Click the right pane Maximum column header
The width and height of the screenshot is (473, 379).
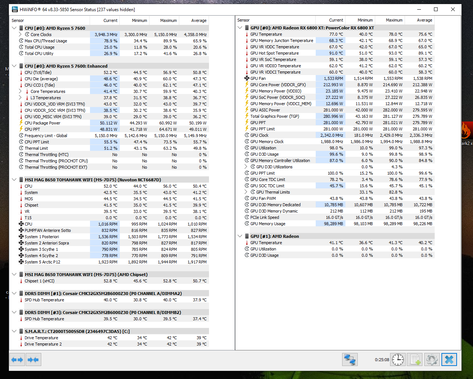[390, 20]
